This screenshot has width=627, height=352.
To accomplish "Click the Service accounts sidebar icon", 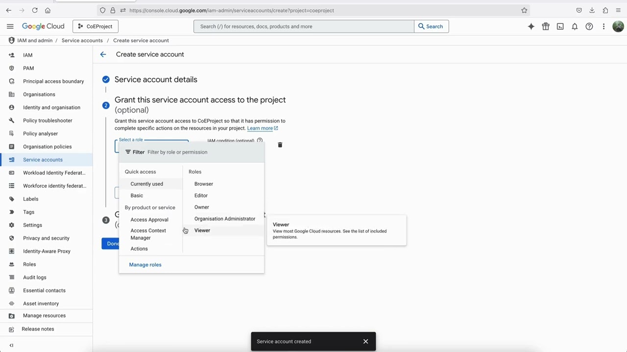I will pyautogui.click(x=12, y=160).
